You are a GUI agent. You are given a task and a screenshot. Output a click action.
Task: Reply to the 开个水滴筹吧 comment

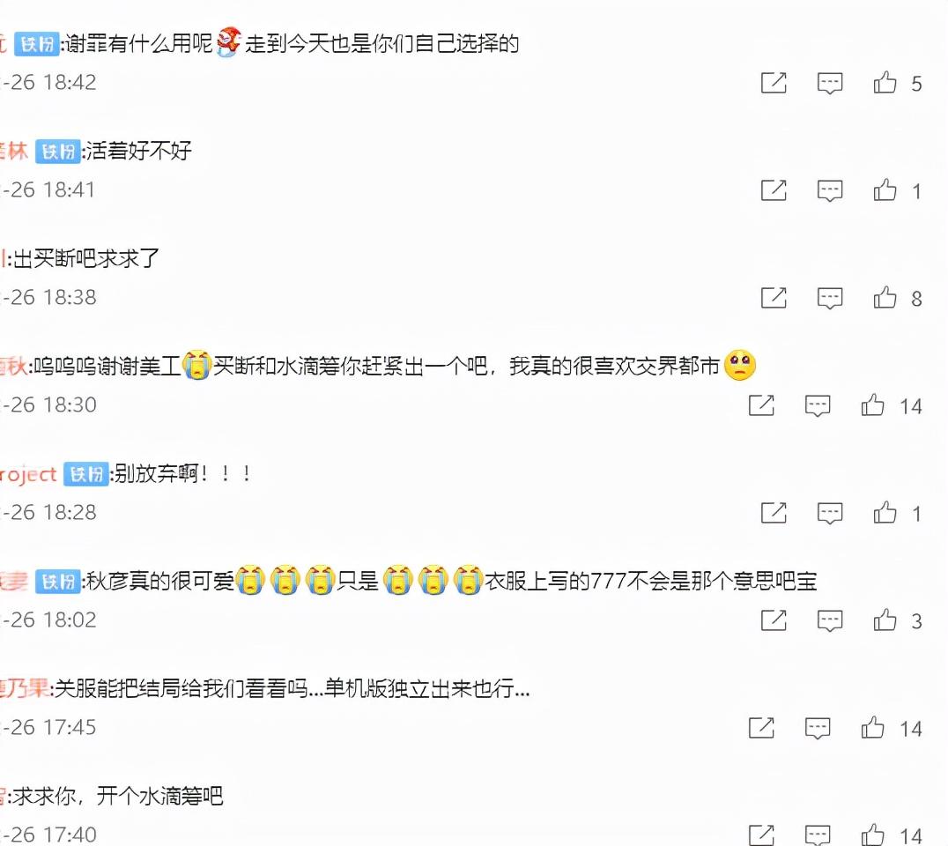[x=818, y=835]
